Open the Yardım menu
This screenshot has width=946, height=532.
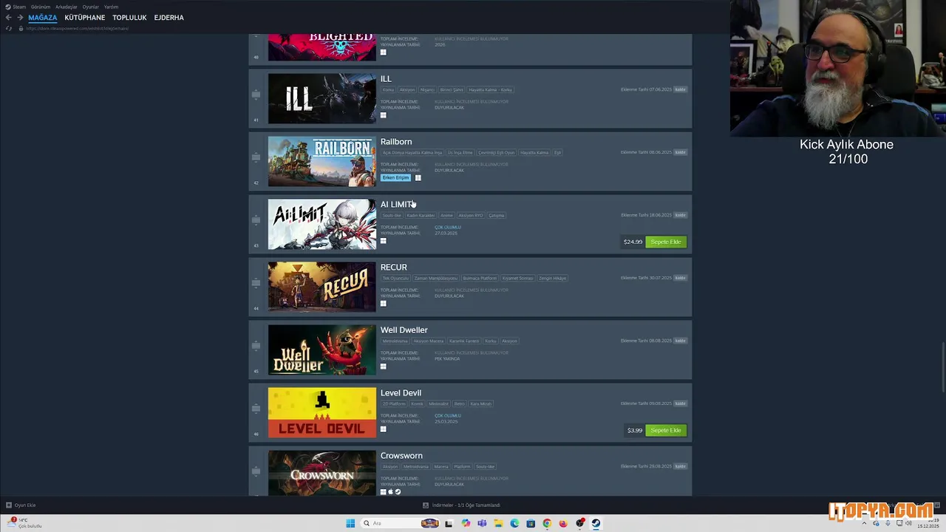click(x=111, y=7)
